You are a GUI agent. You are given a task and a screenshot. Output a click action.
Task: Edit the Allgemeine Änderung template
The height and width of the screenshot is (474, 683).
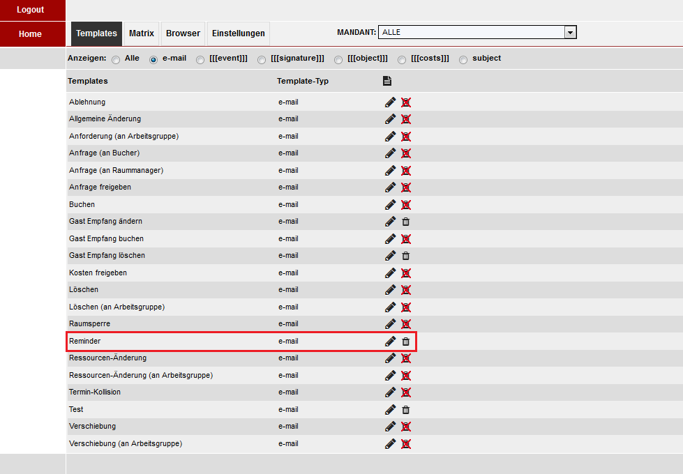click(390, 118)
